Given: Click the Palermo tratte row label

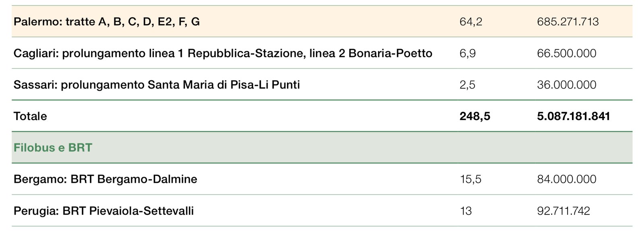Looking at the screenshot, I should pos(107,22).
